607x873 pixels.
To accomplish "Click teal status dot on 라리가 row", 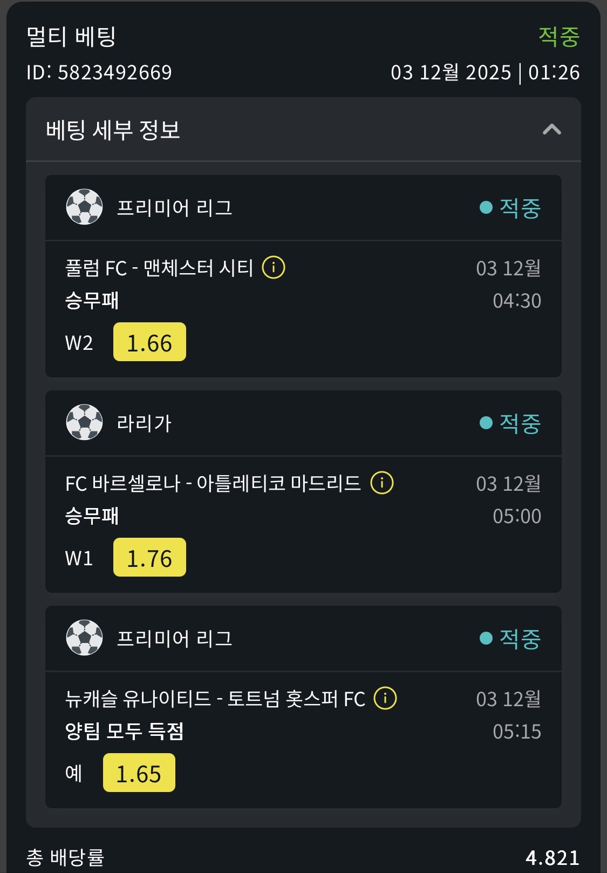I will pos(486,423).
